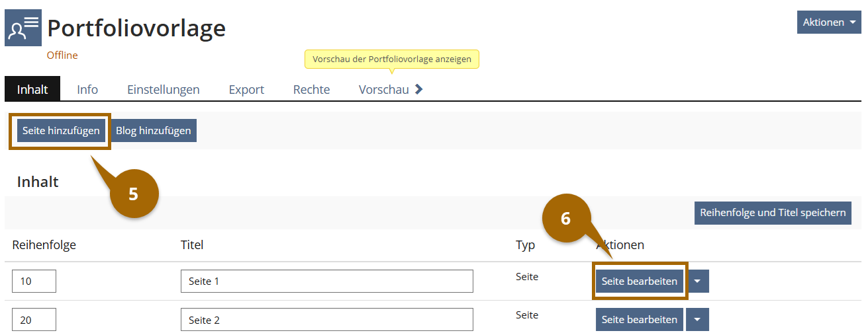Click the title field with Seite 2
864x335 pixels.
click(x=326, y=320)
